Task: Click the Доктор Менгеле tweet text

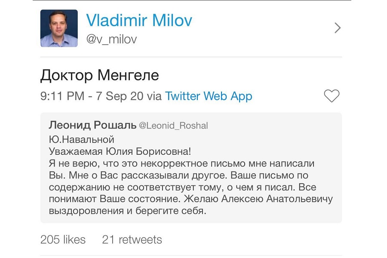Action: tap(100, 75)
